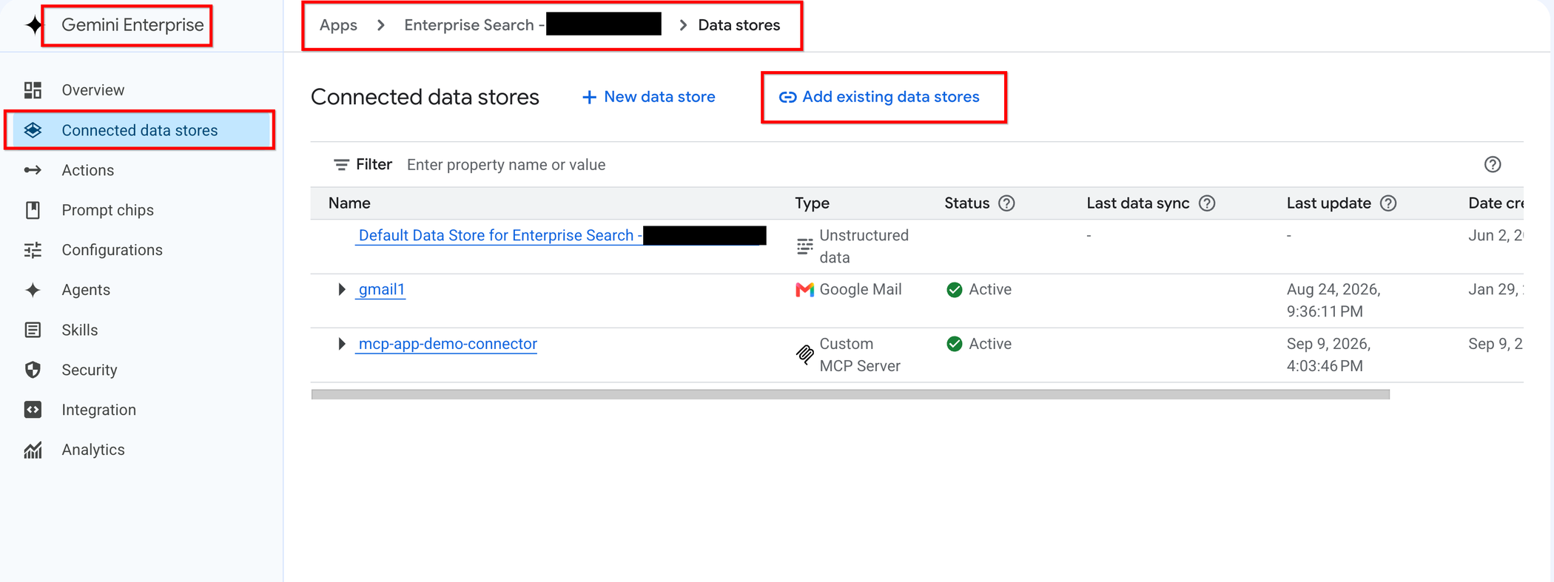Select Configurations in the sidebar
The image size is (1554, 582).
[112, 250]
